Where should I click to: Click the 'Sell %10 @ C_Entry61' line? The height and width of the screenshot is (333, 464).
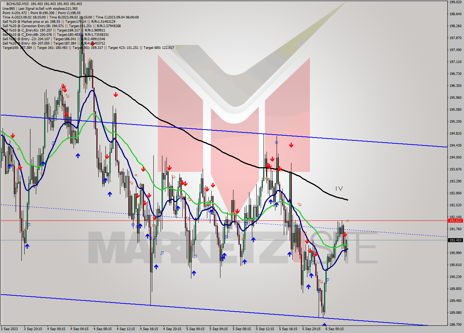pyautogui.click(x=54, y=30)
